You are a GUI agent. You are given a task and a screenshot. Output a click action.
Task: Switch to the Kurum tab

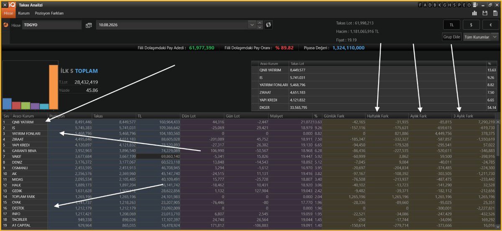[x=24, y=13]
